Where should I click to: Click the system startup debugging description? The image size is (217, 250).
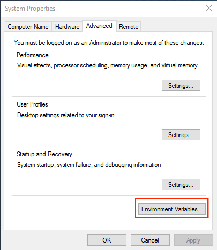[x=89, y=165]
